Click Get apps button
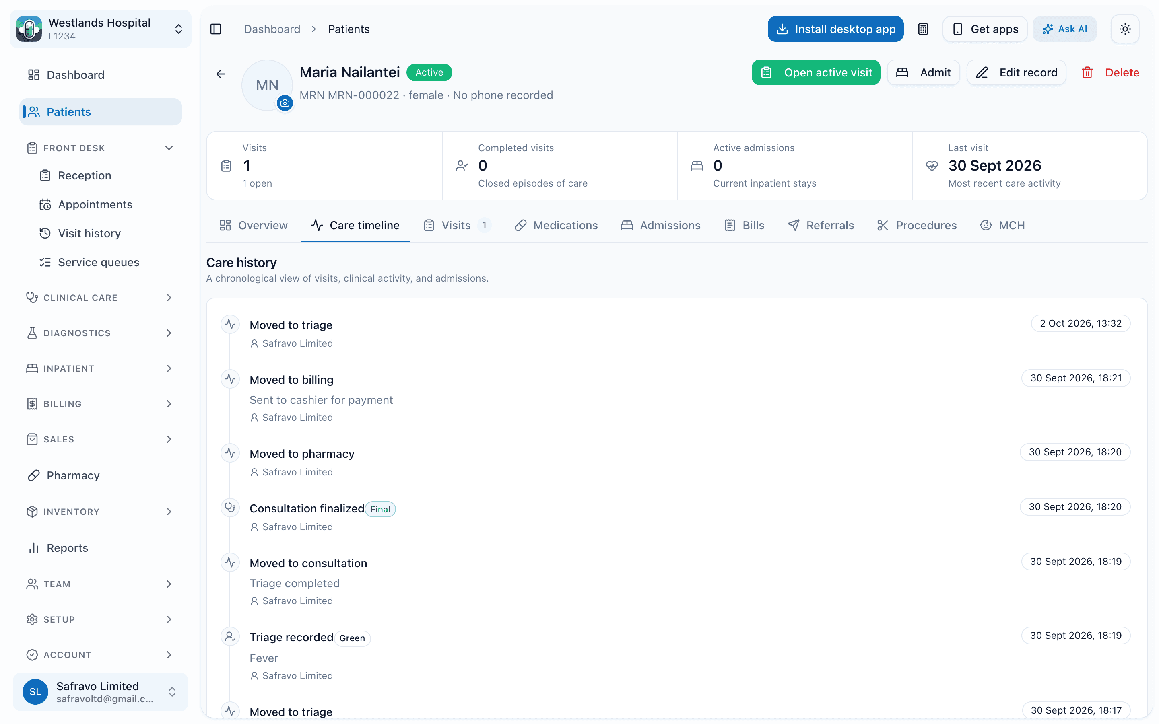The image size is (1159, 724). (985, 29)
